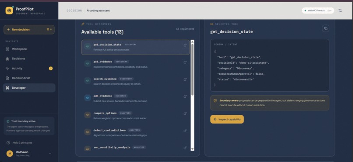353x162 pixels.
Task: Click the Trust boundary active text
Action: [x=23, y=121]
